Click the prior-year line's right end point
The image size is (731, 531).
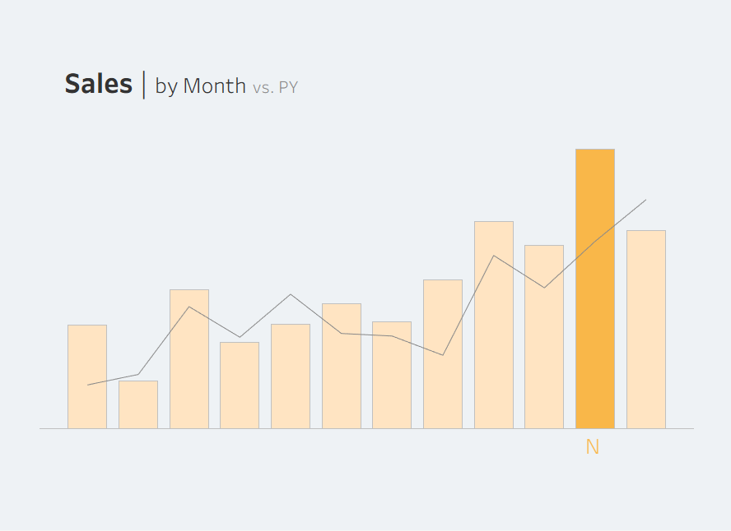(x=646, y=200)
